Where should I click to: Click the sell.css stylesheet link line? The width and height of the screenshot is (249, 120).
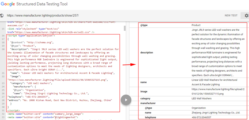pyautogui.click(x=51, y=32)
